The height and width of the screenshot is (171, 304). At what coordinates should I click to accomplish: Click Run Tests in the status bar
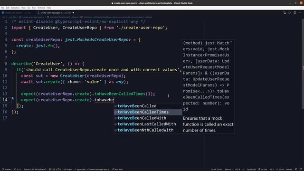tap(117, 170)
